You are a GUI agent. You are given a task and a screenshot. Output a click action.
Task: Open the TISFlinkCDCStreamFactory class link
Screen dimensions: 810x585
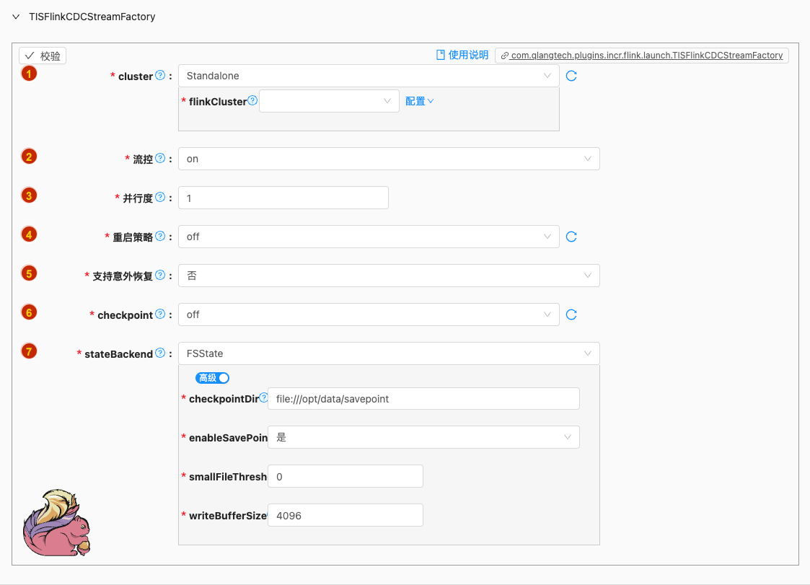(x=641, y=55)
